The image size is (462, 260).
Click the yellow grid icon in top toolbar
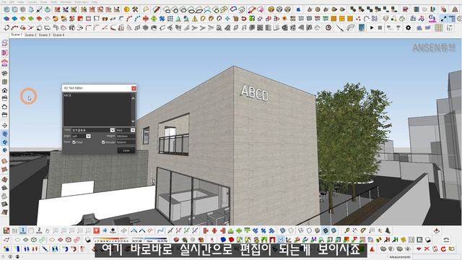(x=439, y=27)
